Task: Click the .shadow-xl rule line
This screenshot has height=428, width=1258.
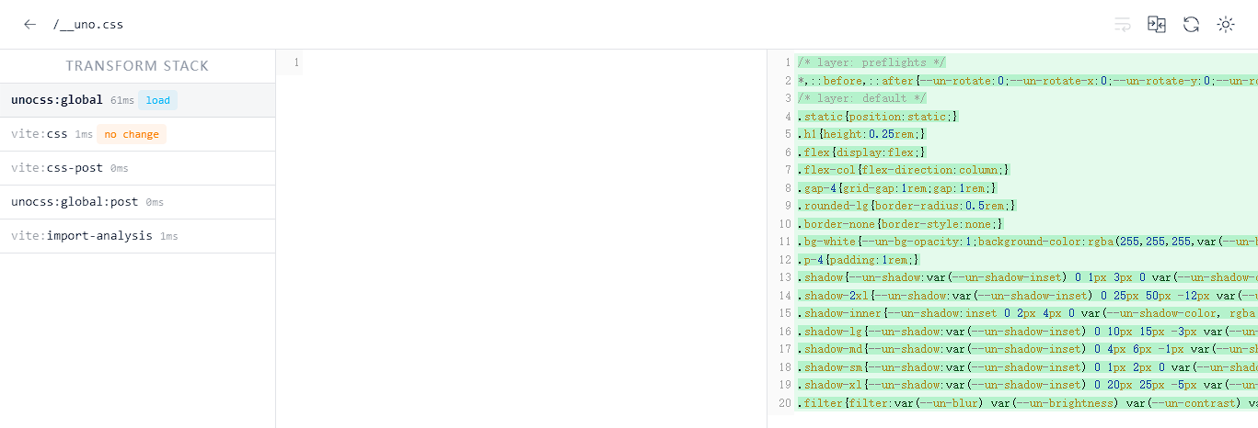Action: 1028,385
